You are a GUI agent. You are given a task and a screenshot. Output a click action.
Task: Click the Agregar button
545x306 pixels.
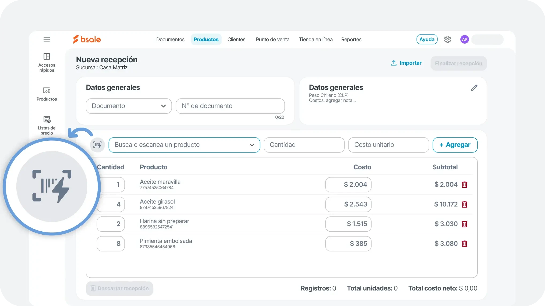pos(455,145)
